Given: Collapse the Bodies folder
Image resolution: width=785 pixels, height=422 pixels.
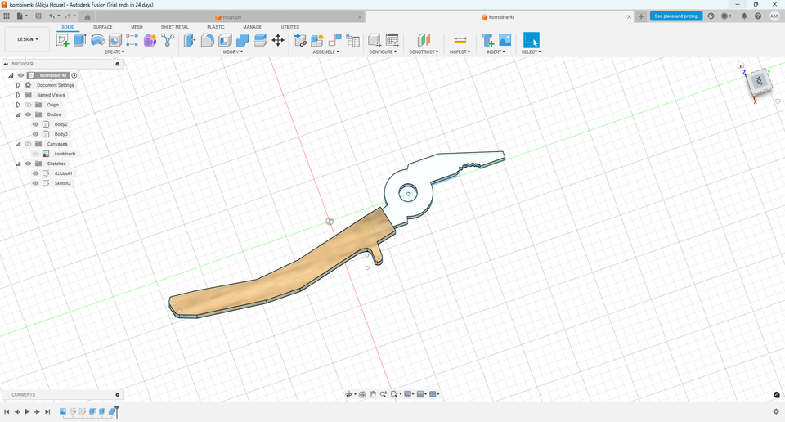Looking at the screenshot, I should [x=18, y=114].
